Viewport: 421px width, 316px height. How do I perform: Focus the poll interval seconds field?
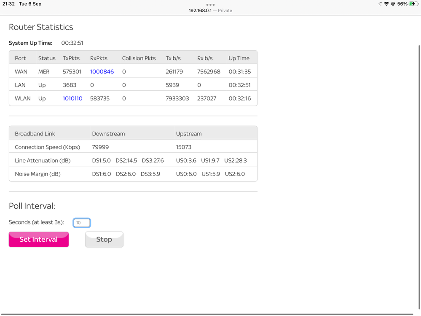(82, 223)
